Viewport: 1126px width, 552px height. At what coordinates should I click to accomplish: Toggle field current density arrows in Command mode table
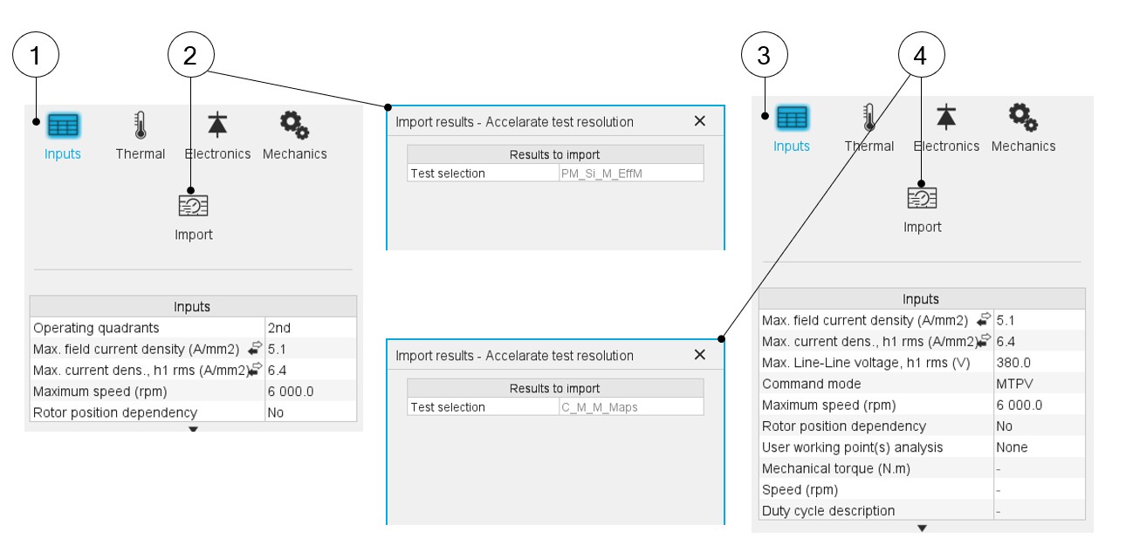click(985, 320)
